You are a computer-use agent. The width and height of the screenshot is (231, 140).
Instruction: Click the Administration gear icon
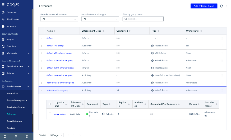pyautogui.click(x=3, y=86)
